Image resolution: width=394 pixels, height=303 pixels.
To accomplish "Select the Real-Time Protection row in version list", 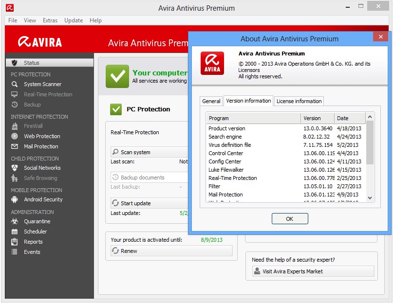I will 285,178.
